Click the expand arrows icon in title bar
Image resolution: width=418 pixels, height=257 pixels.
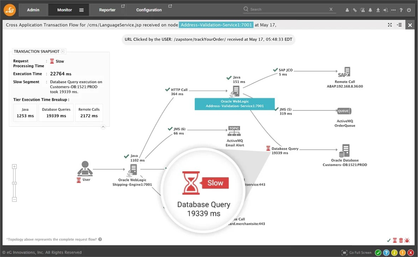390,25
